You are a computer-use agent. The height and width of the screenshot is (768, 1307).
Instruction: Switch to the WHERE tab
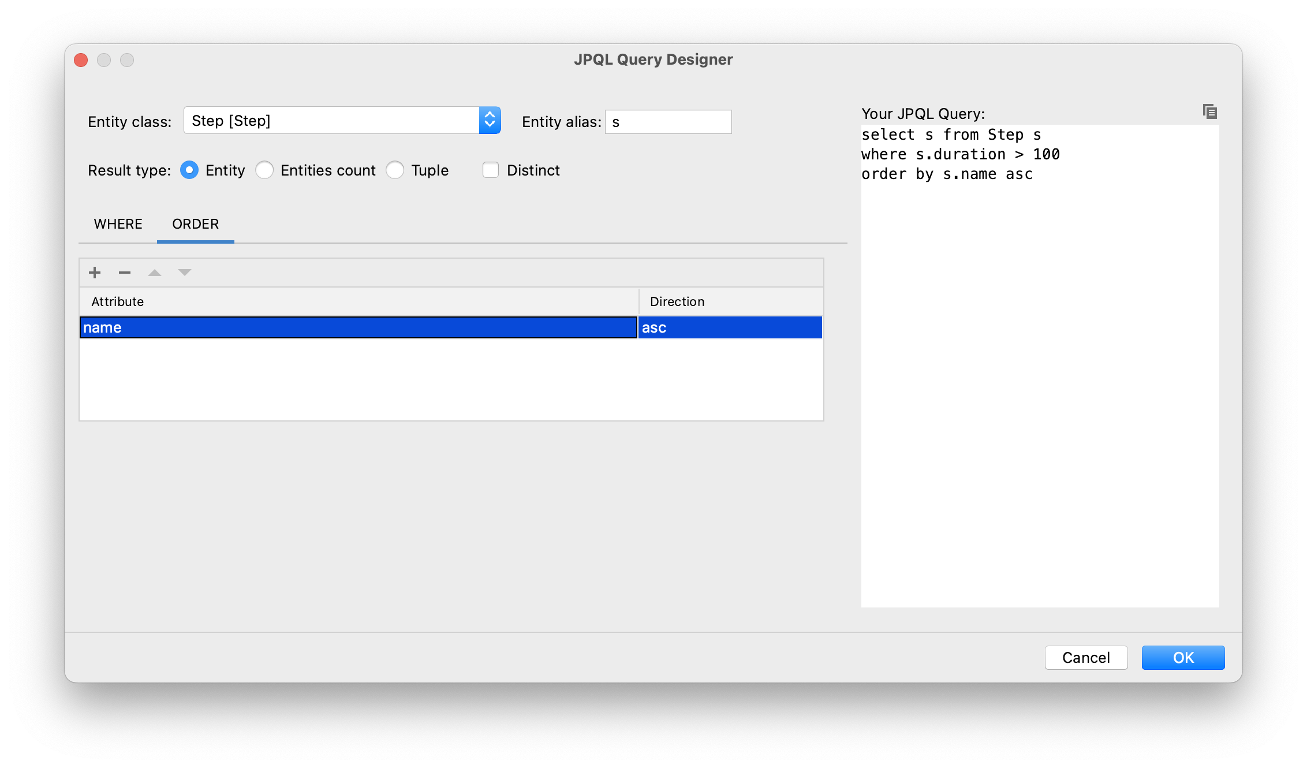[x=117, y=223]
